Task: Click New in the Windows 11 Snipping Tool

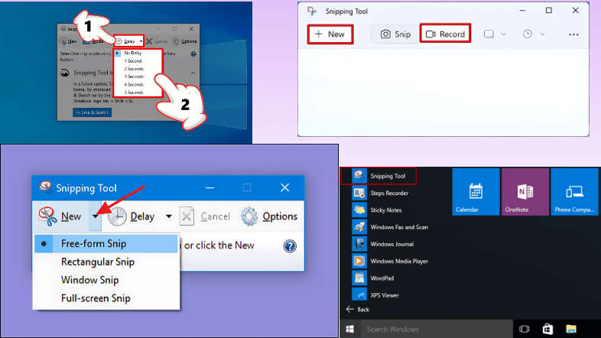Action: pos(330,34)
